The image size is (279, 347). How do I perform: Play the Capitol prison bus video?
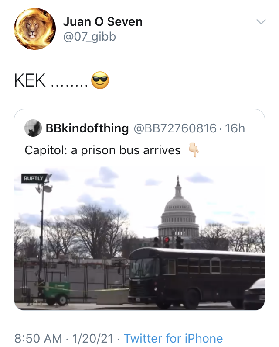139,238
